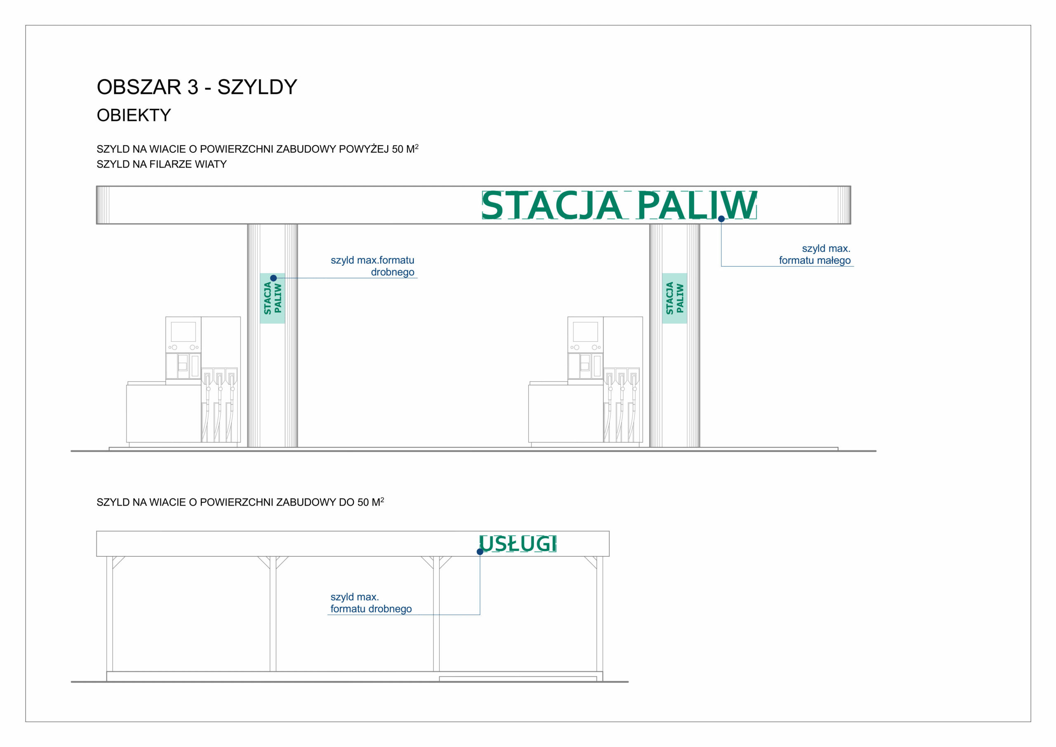This screenshot has height=747, width=1056.
Task: Click the blue dot on STACJA PALIW sign
Action: [721, 219]
